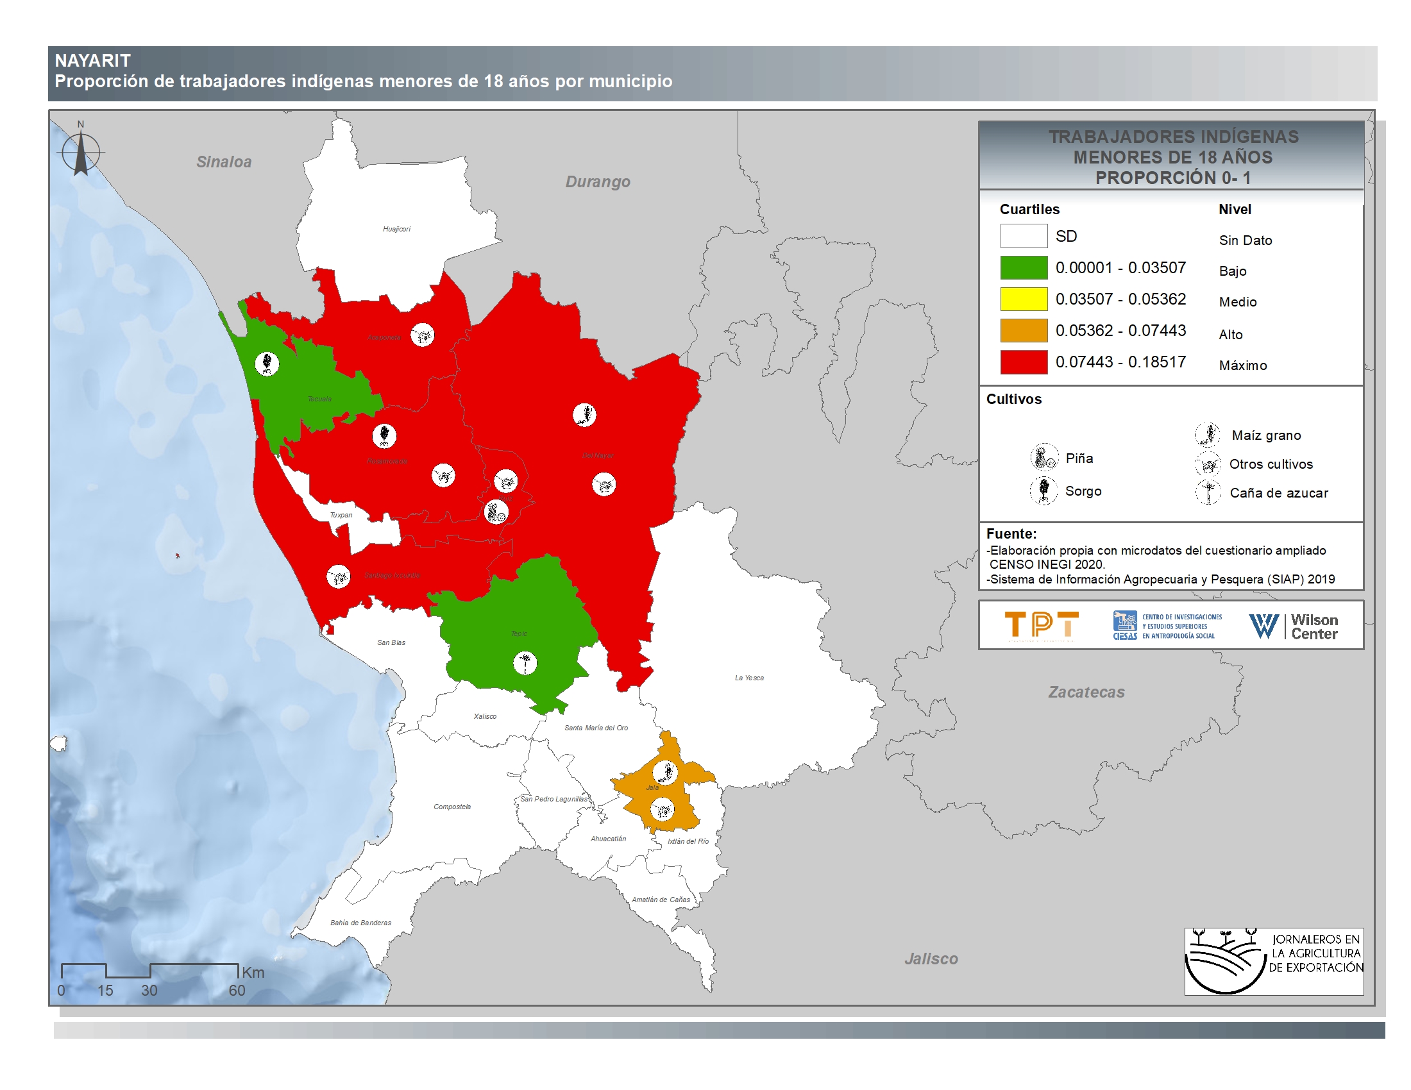This screenshot has width=1411, height=1090.
Task: Click the Otros cultivos legend icon
Action: coord(1208,464)
